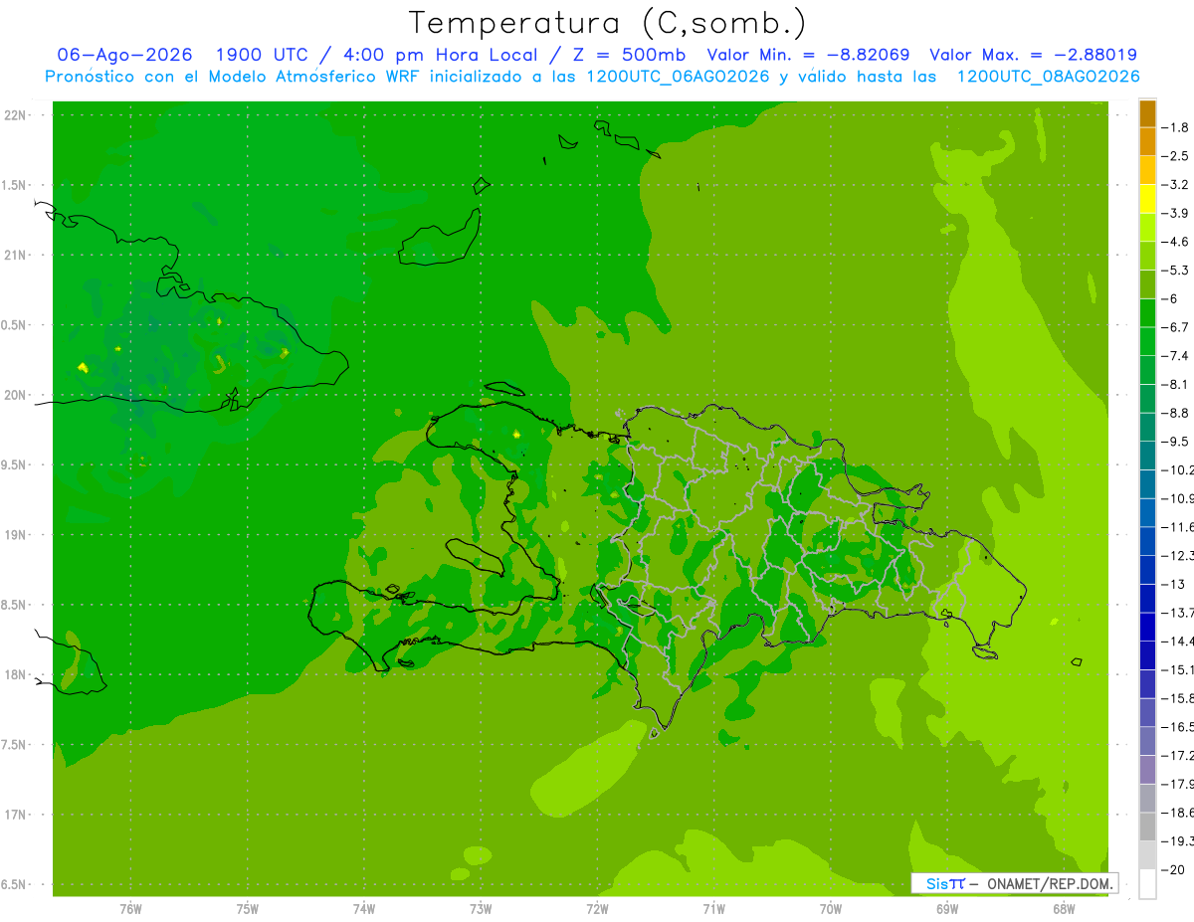Image resolution: width=1194 pixels, height=922 pixels.
Task: Click the '17N' latitude axis label
Action: point(14,815)
